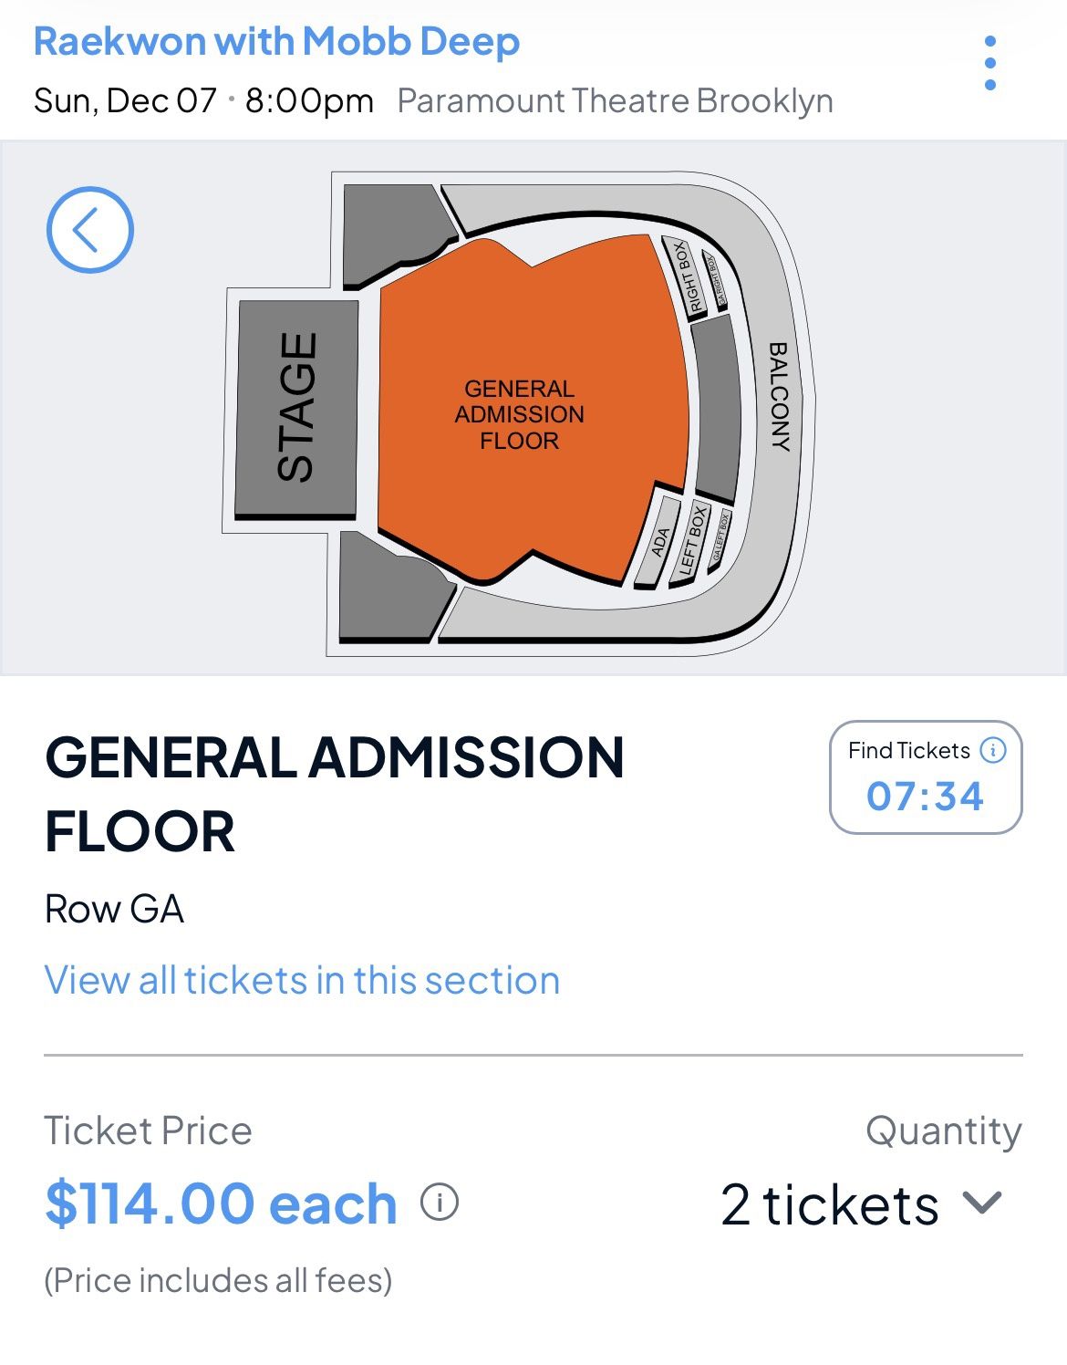
Task: Click the Left Box section
Action: 693,537
